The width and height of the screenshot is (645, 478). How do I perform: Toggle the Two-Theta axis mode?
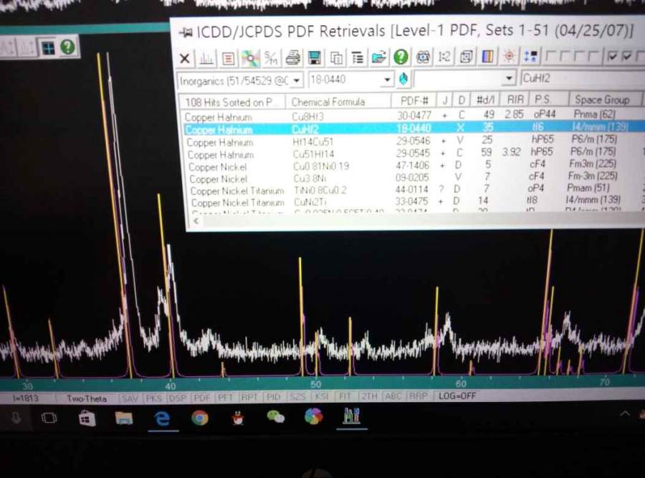click(x=87, y=398)
